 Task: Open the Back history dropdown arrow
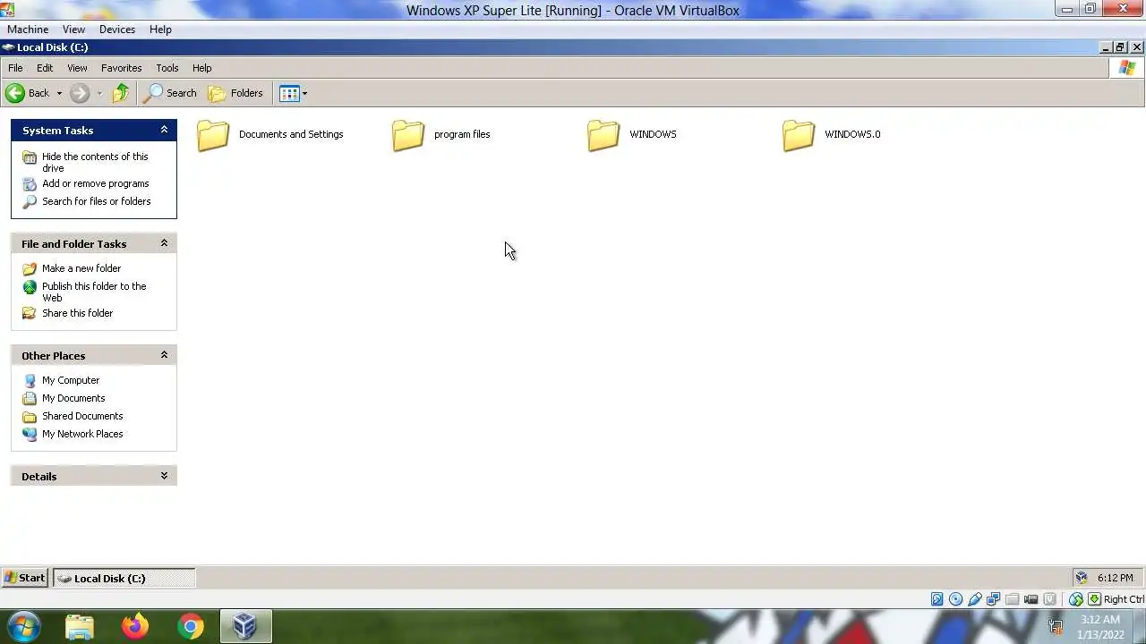(x=59, y=93)
